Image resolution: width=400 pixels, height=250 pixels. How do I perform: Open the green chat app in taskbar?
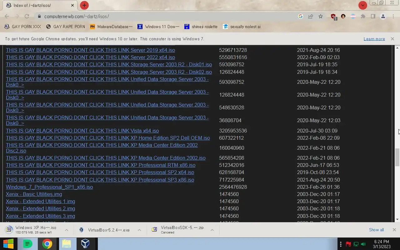(x=28, y=244)
